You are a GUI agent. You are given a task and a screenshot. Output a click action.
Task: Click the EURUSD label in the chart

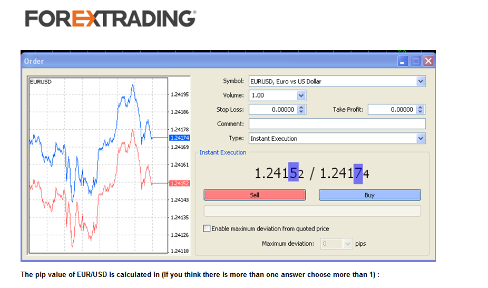point(41,82)
